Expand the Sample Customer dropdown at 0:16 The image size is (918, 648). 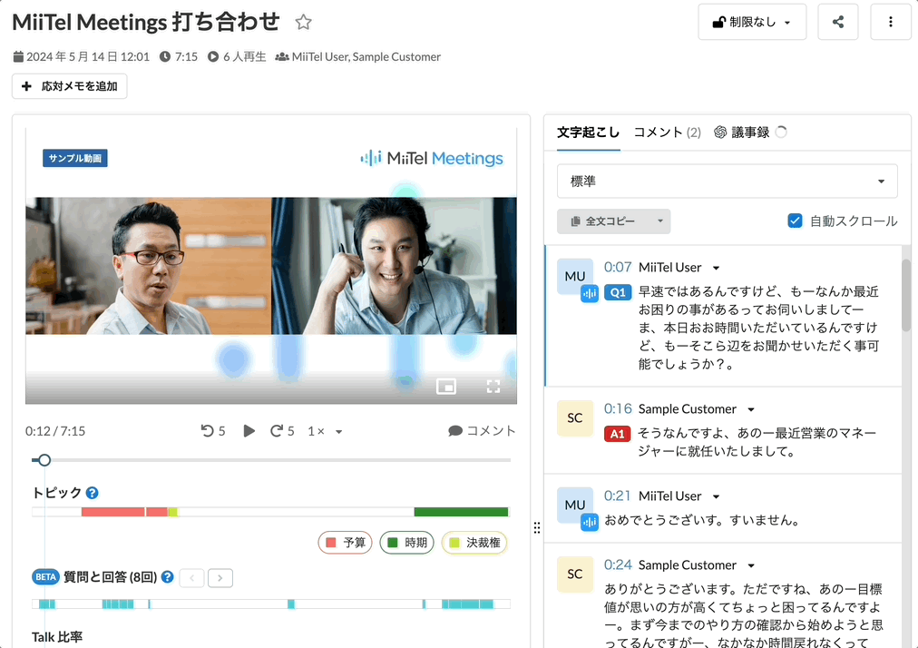(x=751, y=409)
